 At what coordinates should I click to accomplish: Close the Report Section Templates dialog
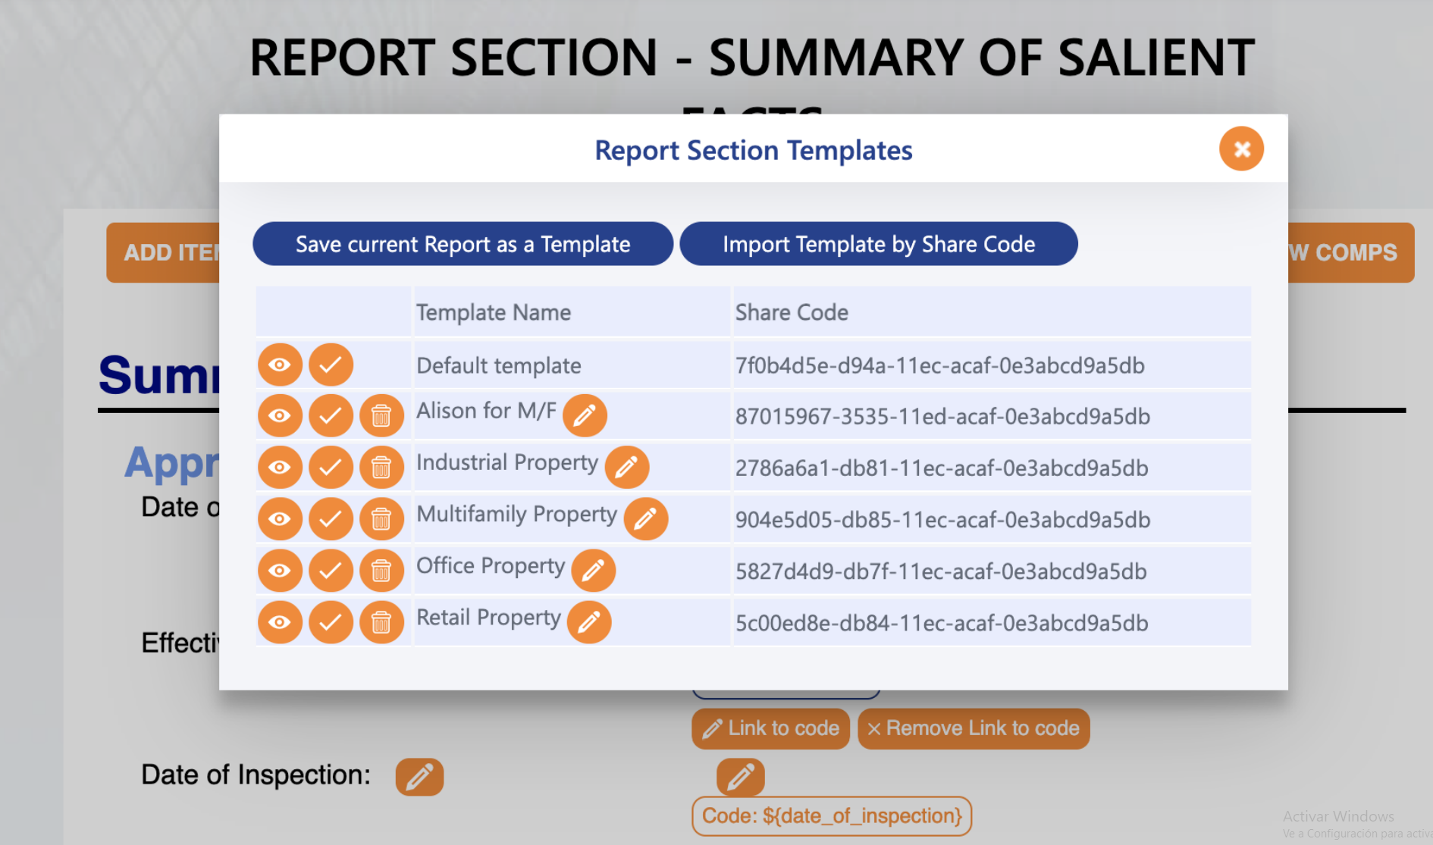click(1241, 149)
